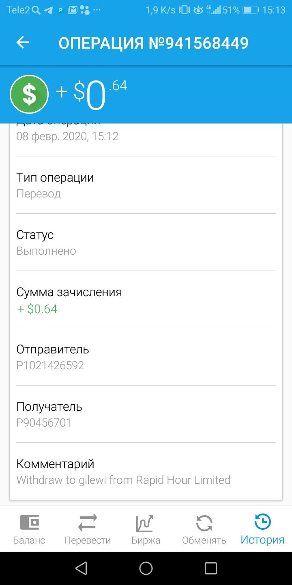The height and width of the screenshot is (585, 292).
Task: Select the Перевести transfer arrows icon
Action: click(88, 522)
